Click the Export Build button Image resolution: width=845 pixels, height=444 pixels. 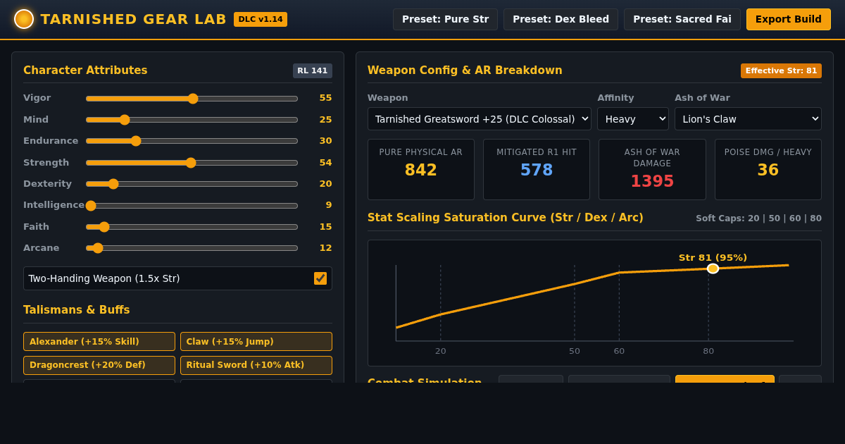click(x=789, y=19)
